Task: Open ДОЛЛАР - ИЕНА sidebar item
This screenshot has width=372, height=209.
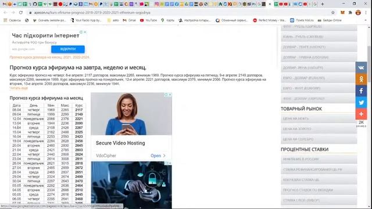Action: point(319,68)
